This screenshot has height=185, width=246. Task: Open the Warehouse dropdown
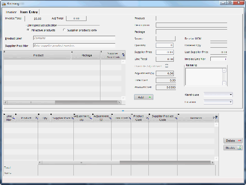(x=218, y=95)
